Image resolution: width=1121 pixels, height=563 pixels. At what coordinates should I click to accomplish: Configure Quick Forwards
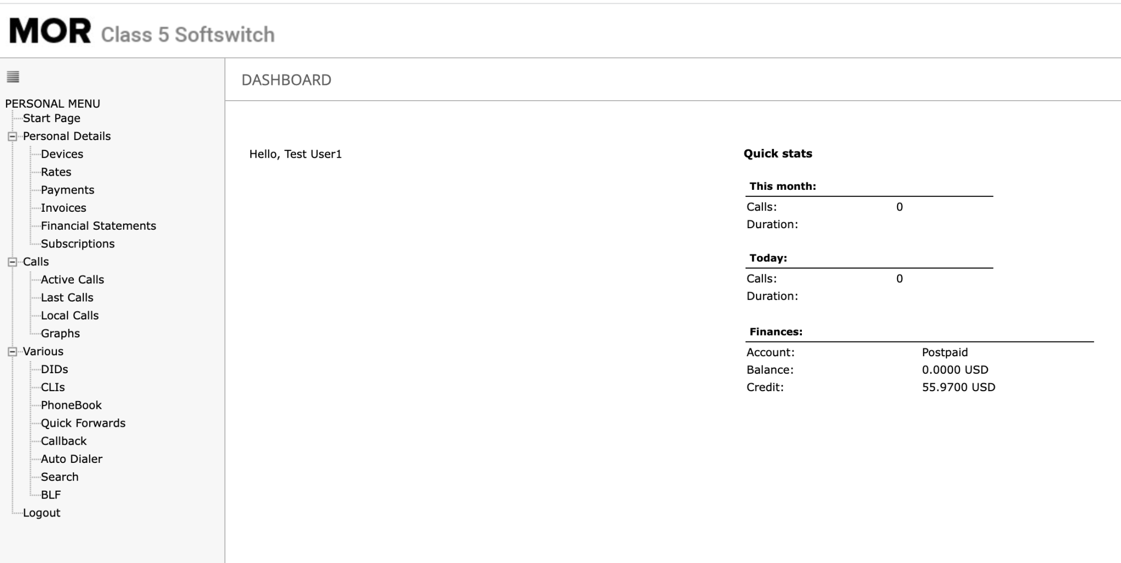coord(83,423)
